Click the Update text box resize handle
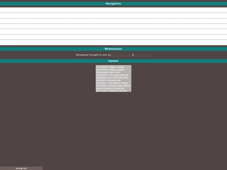This screenshot has height=170, width=227. tap(130, 91)
